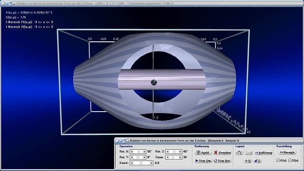Click the Rot. Z slider thumb

coord(174,152)
